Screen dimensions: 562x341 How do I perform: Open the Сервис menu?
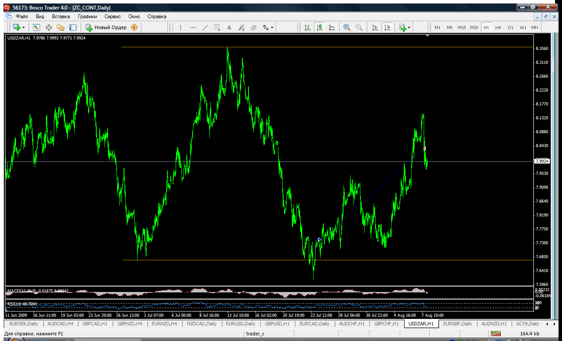113,16
